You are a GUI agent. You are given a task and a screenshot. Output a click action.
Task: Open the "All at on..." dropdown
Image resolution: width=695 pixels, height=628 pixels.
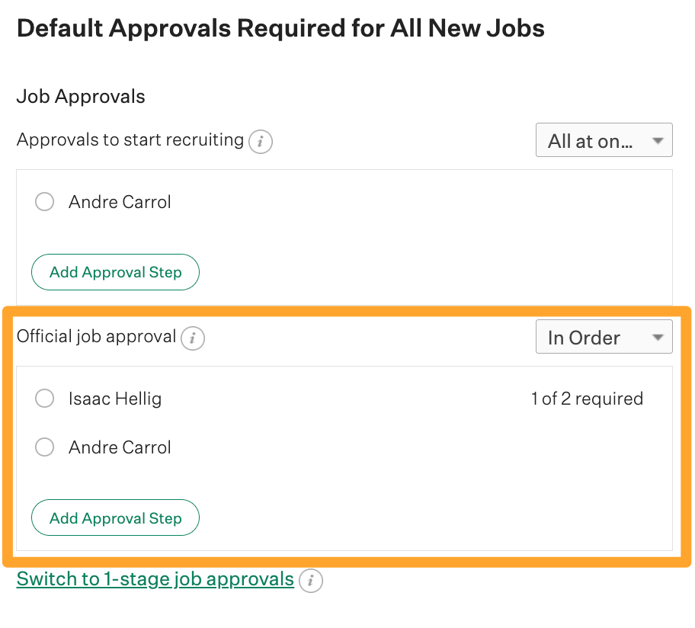click(604, 139)
